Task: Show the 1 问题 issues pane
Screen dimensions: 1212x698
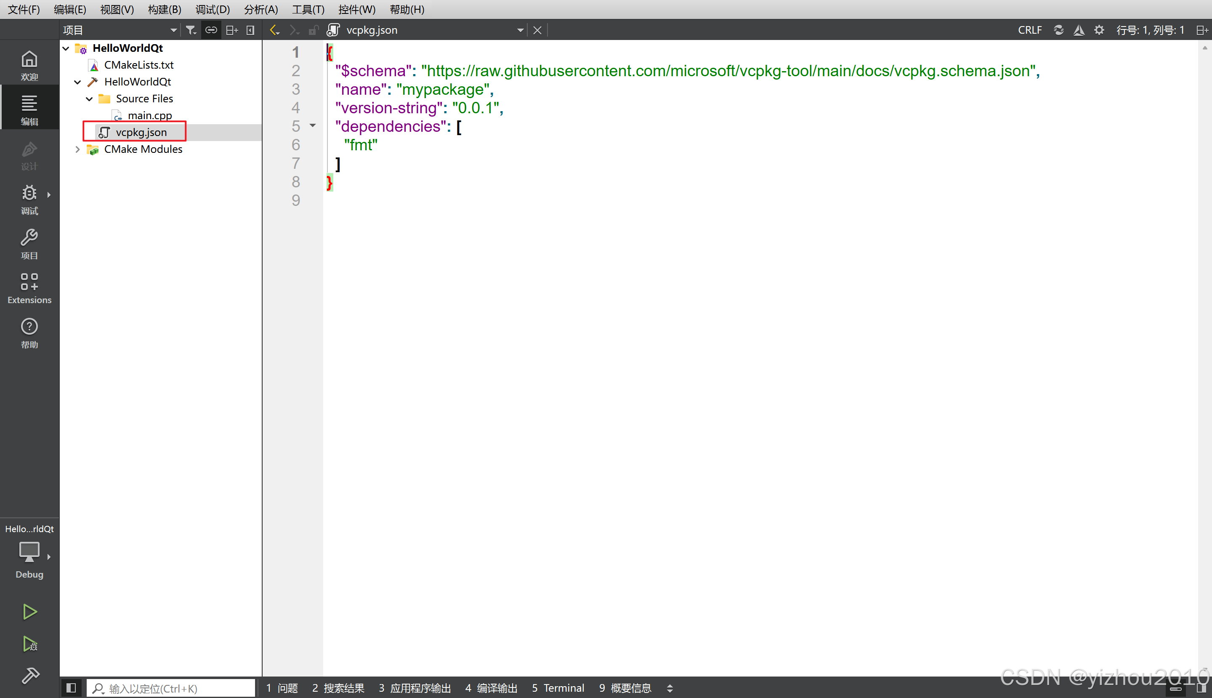Action: pos(282,688)
